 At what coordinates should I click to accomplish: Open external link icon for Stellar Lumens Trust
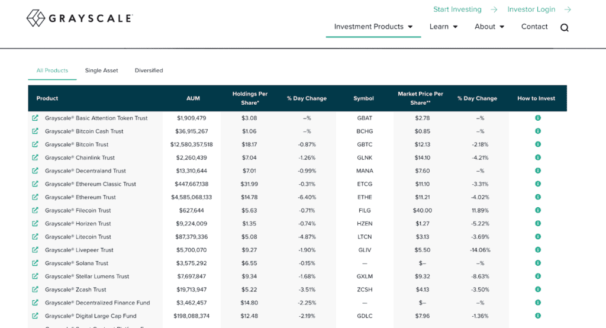click(x=35, y=276)
